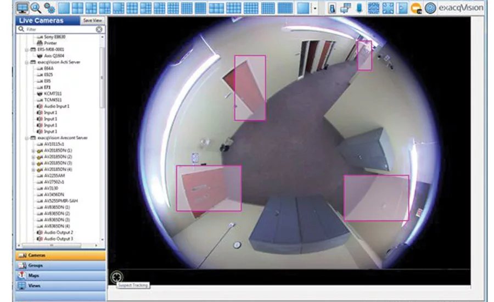Expand the AV20185DN (1) camera node

(x=33, y=150)
